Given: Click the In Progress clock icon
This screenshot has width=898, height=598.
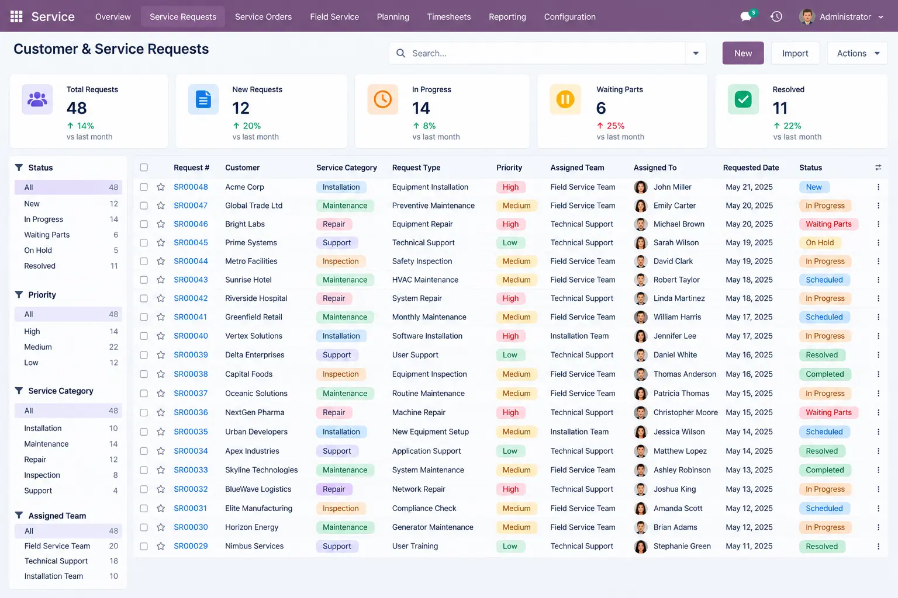Looking at the screenshot, I should click(x=382, y=99).
